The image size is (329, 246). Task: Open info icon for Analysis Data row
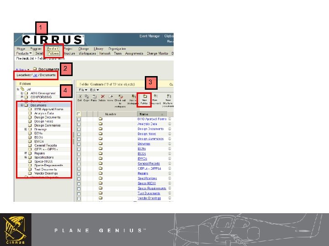tap(170, 124)
